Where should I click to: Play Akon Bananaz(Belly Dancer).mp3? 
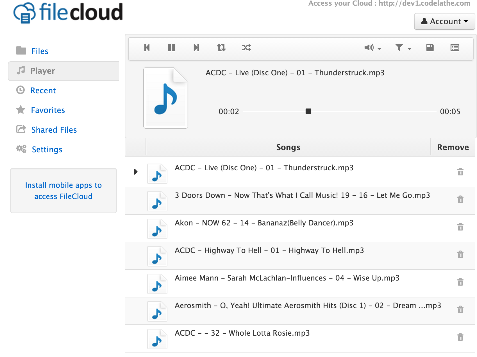click(x=264, y=223)
